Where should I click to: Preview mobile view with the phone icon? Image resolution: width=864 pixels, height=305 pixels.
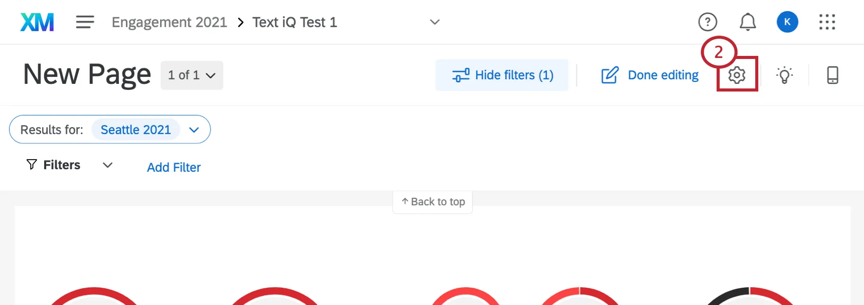[x=832, y=75]
